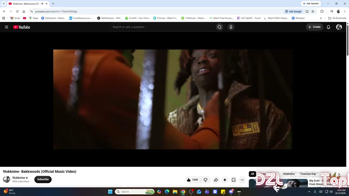The width and height of the screenshot is (349, 196).
Task: Open Chrome's three-dot menu
Action: pos(345,11)
